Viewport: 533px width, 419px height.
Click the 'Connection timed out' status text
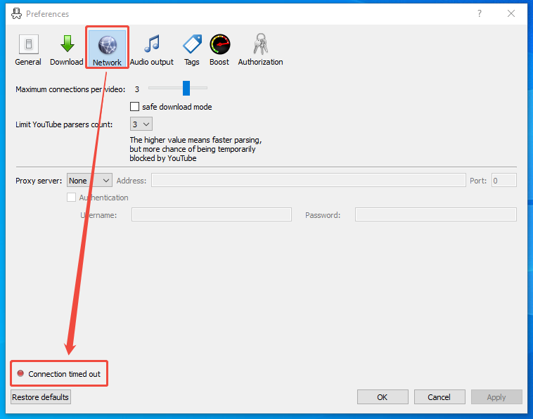pyautogui.click(x=64, y=374)
